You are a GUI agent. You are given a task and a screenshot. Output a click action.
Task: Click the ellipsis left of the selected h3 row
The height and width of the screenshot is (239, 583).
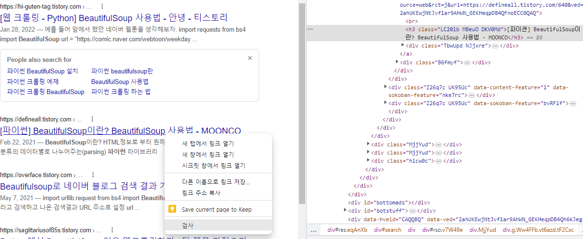pyautogui.click(x=310, y=29)
